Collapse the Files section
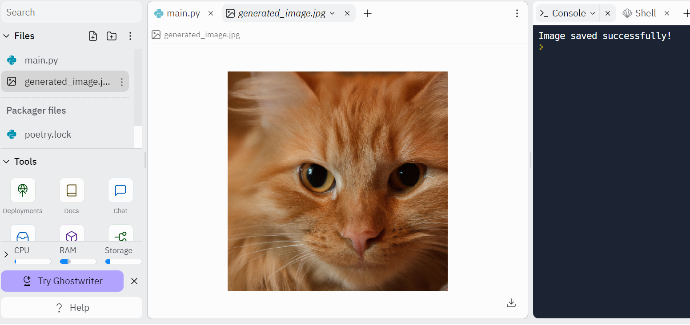The image size is (690, 325). 6,36
